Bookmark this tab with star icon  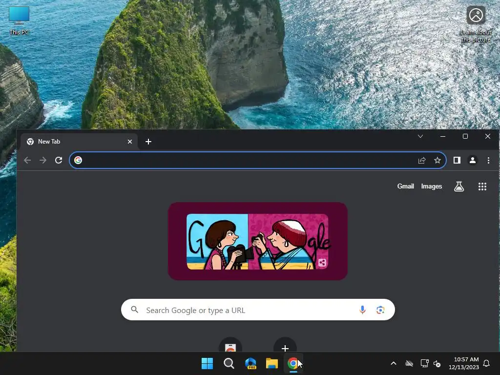(437, 160)
